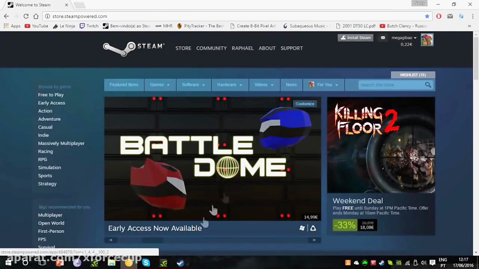Open the Hardware dropdown menu
Screen dimensions: 479x269
tap(229, 85)
